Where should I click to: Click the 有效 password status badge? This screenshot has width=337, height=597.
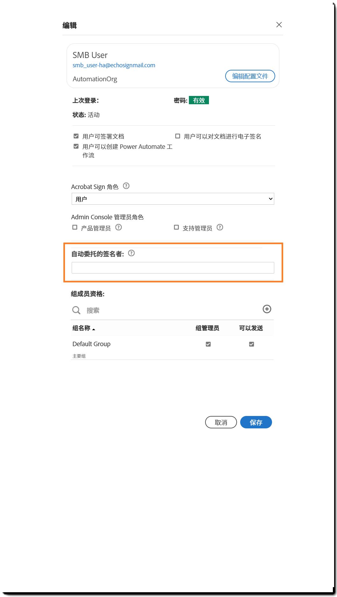pos(199,100)
